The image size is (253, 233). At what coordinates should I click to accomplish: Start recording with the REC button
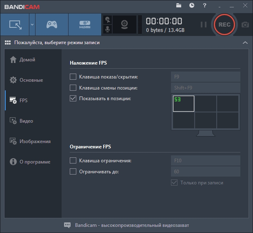[x=224, y=25]
